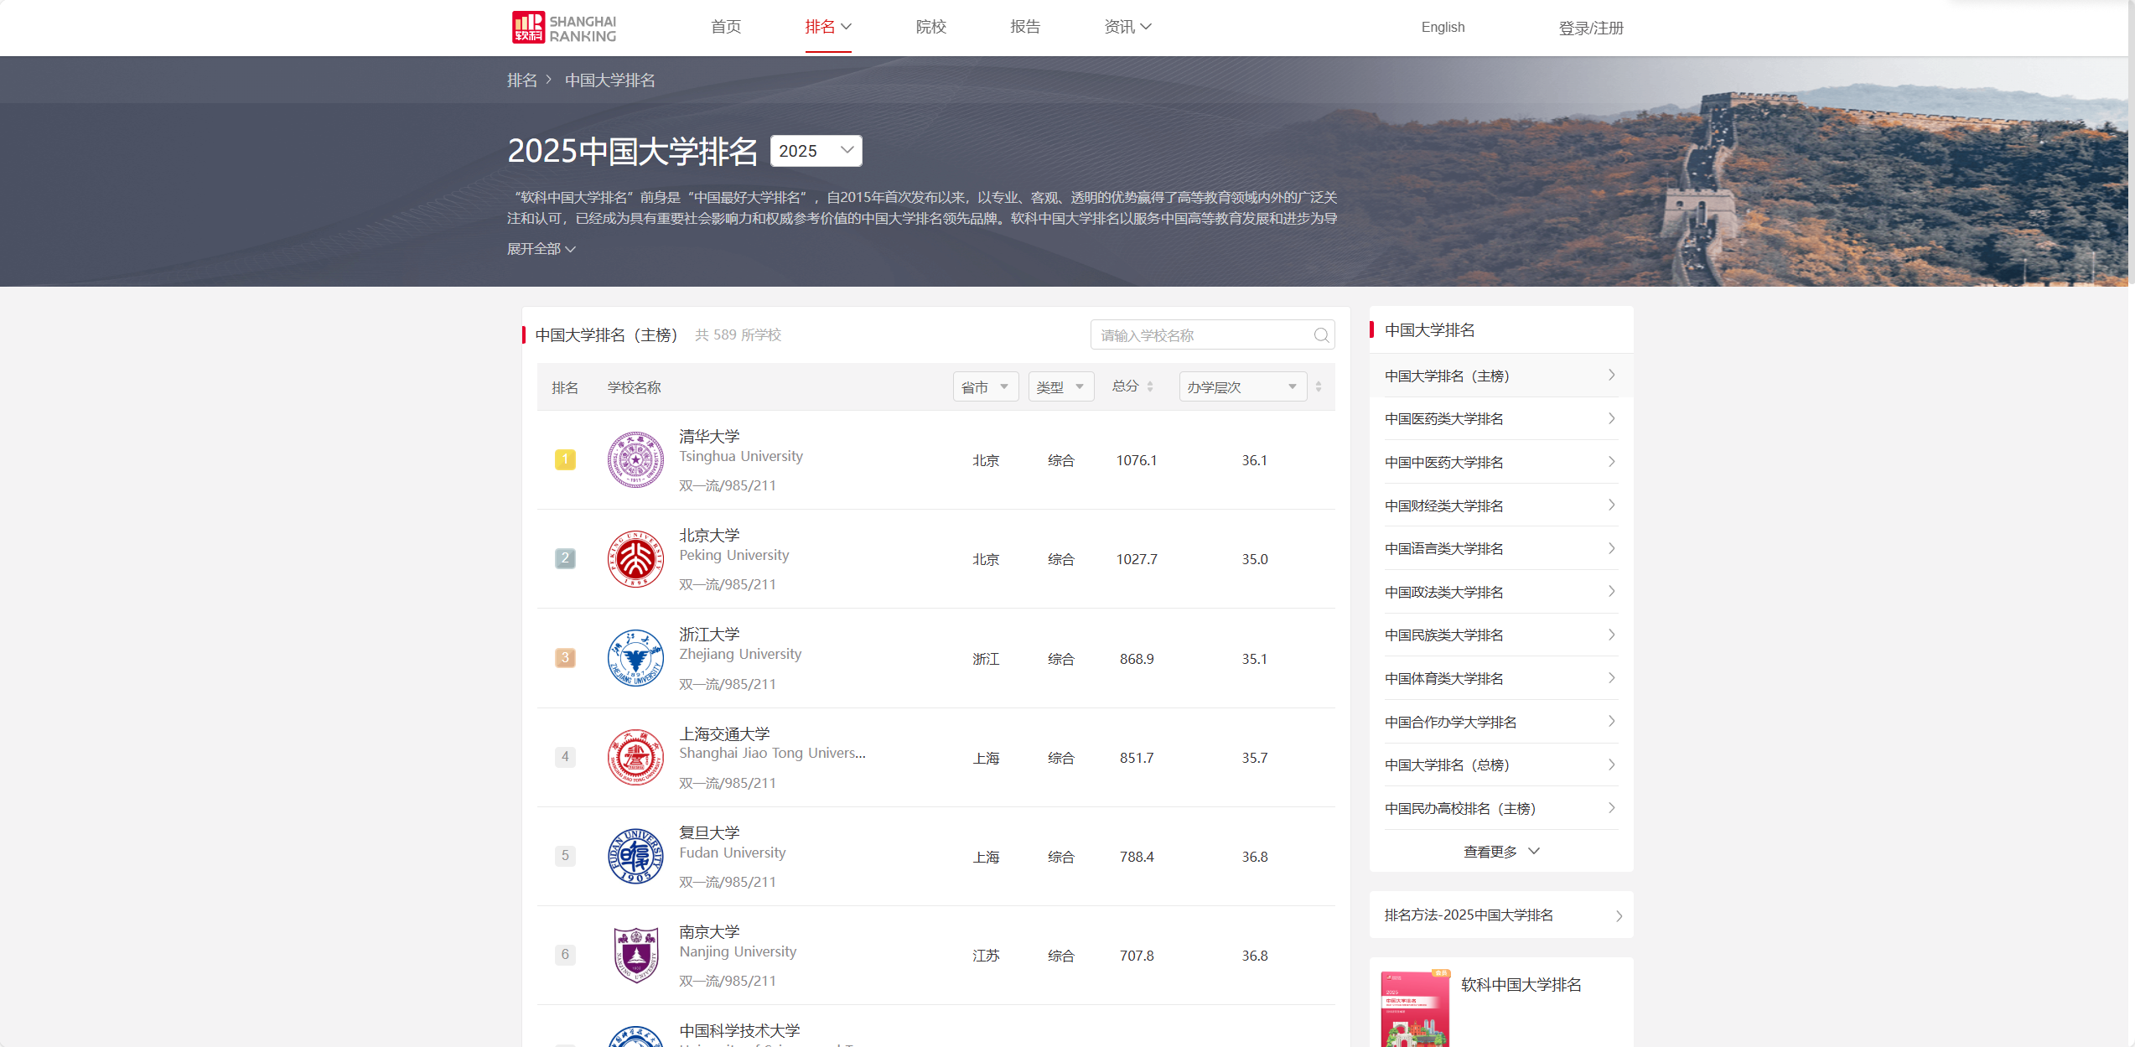Image resolution: width=2135 pixels, height=1047 pixels.
Task: Click the breadcrumb separator chevron
Action: (x=549, y=80)
